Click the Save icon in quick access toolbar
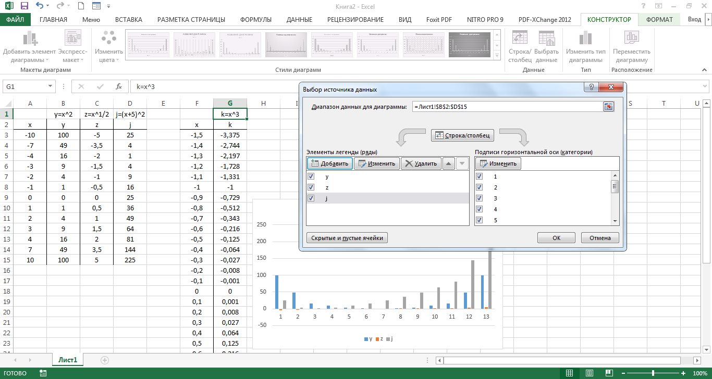The image size is (712, 379). [x=24, y=6]
